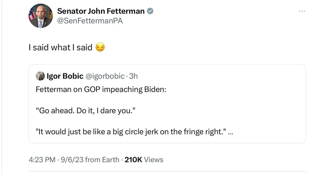
Task: Expand the truncated quote's trailing ellipsis
Action: click(x=231, y=132)
